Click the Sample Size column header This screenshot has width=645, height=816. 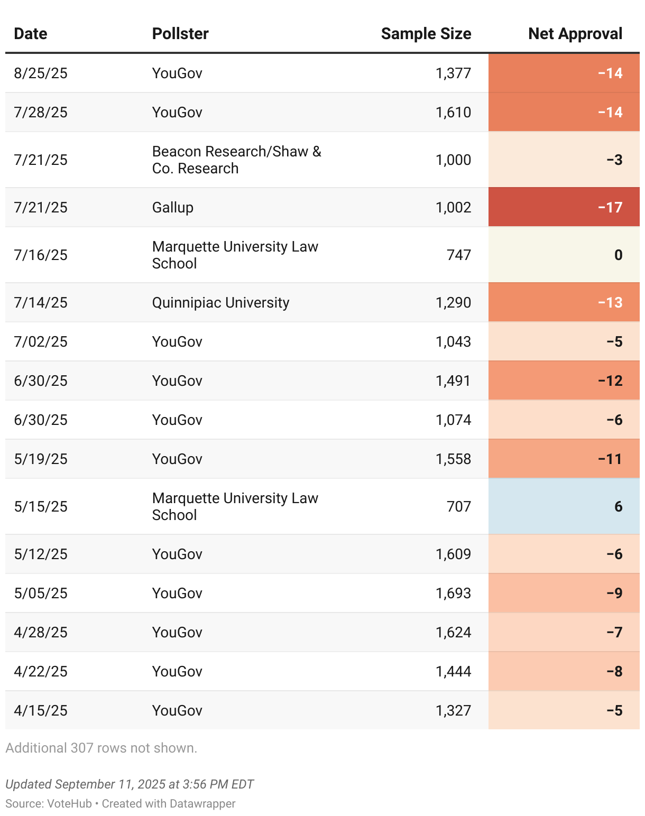(426, 34)
